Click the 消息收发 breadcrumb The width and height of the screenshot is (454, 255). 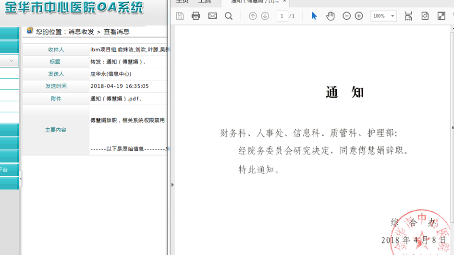tap(81, 32)
